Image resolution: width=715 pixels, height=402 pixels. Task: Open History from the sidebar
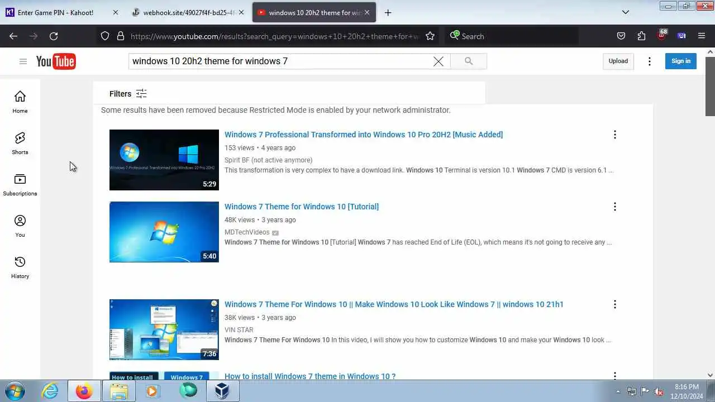point(20,267)
